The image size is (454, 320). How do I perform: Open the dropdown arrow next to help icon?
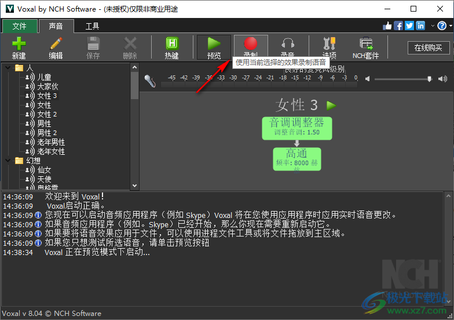(x=451, y=26)
